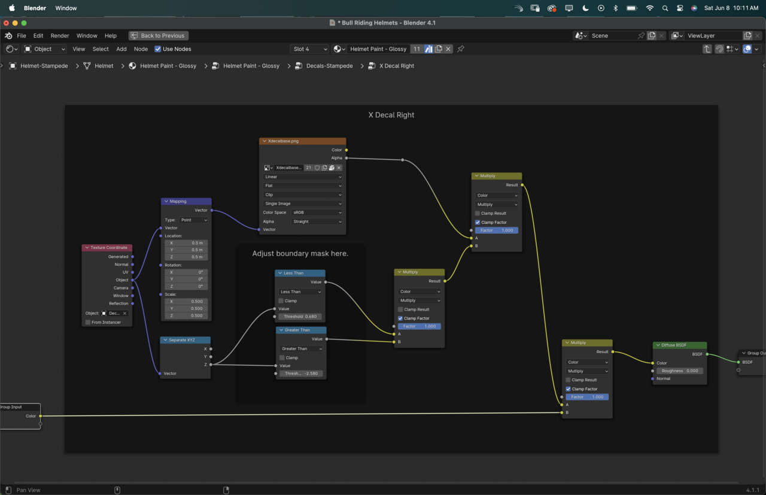766x495 pixels.
Task: Click Factor slider in bottom-right Multiply node
Action: (586, 397)
